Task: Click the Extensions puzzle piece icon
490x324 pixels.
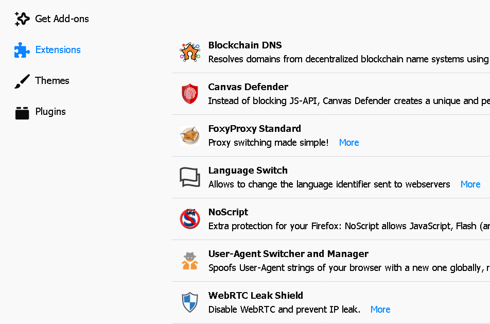Action: tap(22, 50)
